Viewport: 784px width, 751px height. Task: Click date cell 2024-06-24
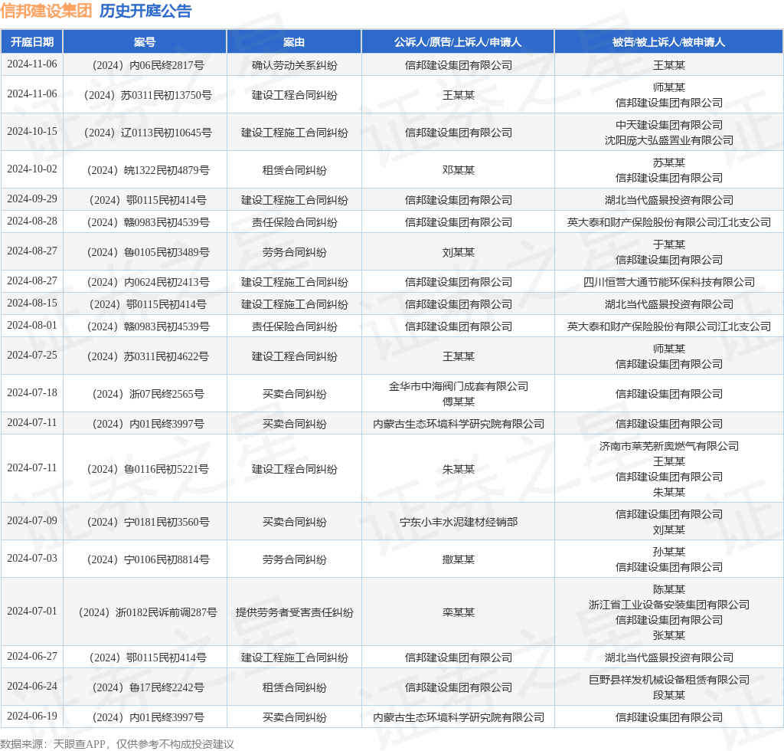(x=32, y=686)
